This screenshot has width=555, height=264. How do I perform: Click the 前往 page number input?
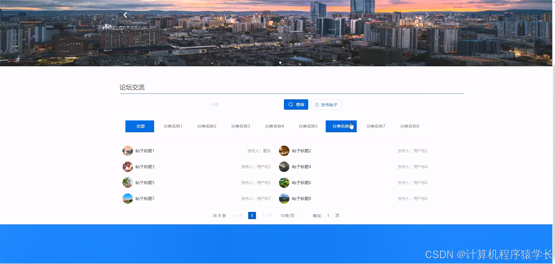point(328,215)
